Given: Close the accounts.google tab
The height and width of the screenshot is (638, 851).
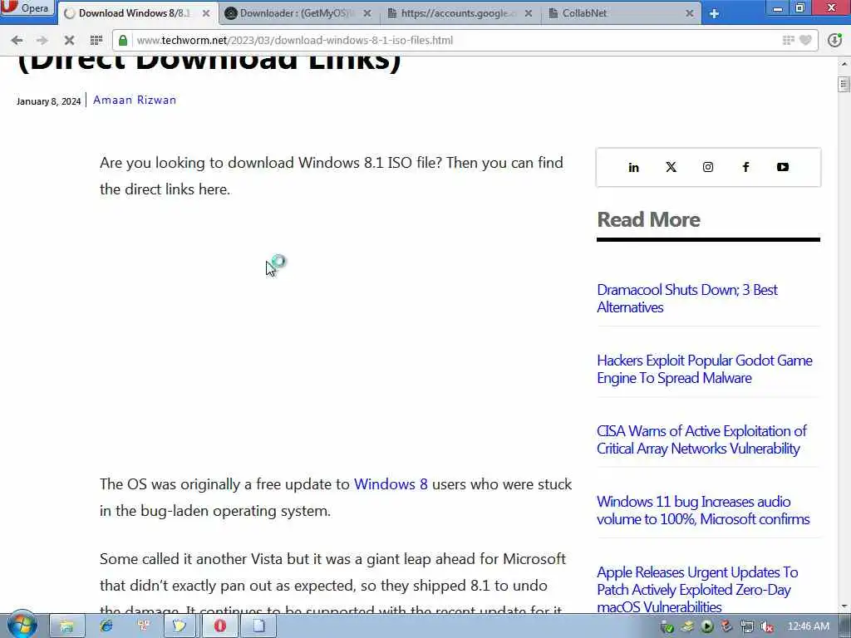Looking at the screenshot, I should (529, 13).
